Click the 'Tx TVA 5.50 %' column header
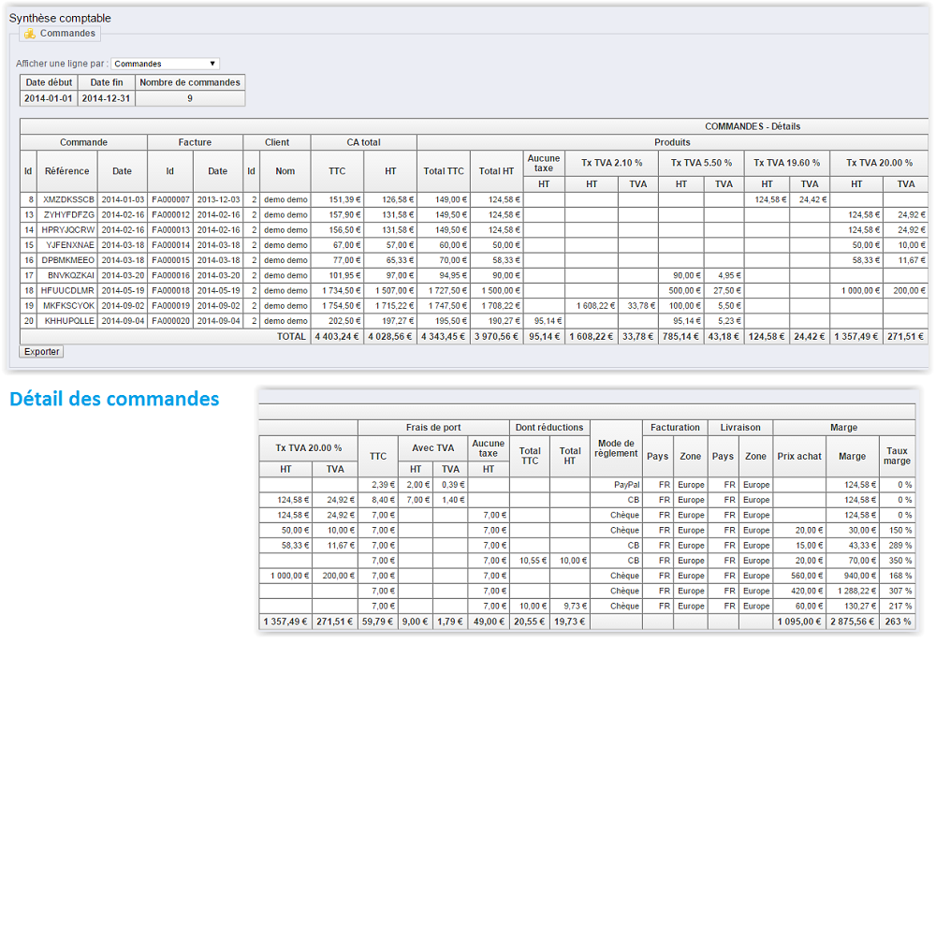Screen dimensions: 936x936 [x=702, y=163]
